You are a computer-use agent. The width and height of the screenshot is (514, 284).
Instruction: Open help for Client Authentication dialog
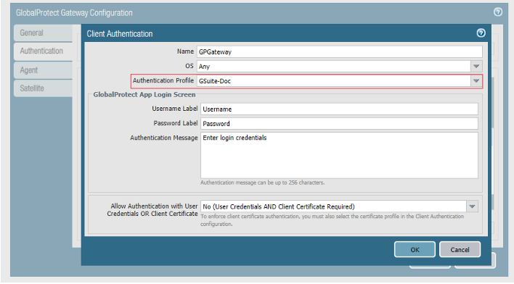click(481, 33)
